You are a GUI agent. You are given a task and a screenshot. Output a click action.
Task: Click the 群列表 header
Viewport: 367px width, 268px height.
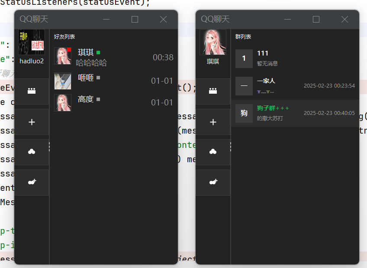point(243,37)
